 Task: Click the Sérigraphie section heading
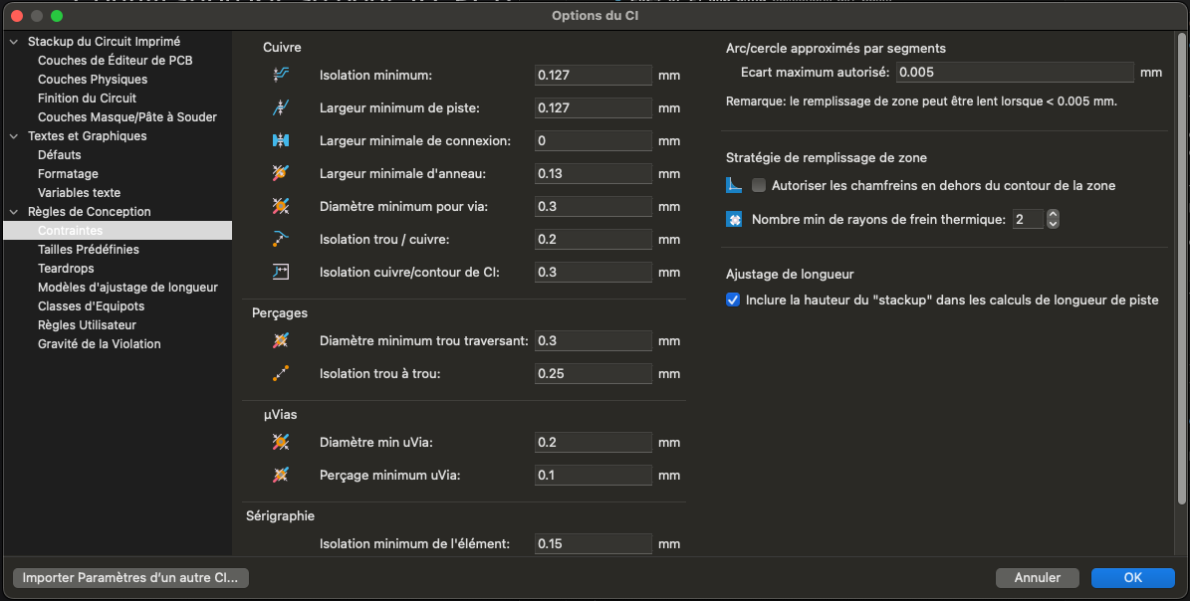tap(280, 516)
